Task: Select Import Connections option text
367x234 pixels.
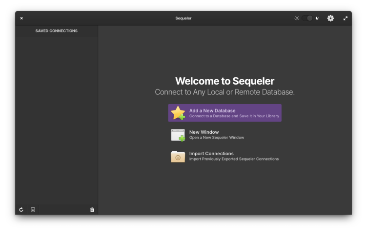Action: click(x=211, y=154)
